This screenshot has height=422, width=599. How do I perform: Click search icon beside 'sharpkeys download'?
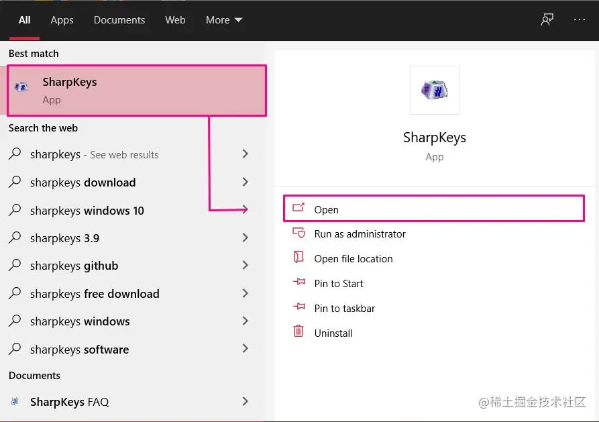15,182
